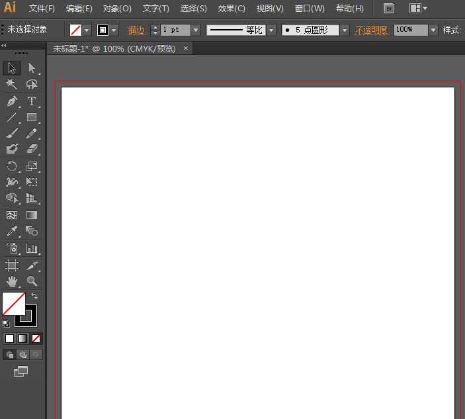Image resolution: width=465 pixels, height=419 pixels.
Task: Open the 选择(S) menu
Action: 194,9
